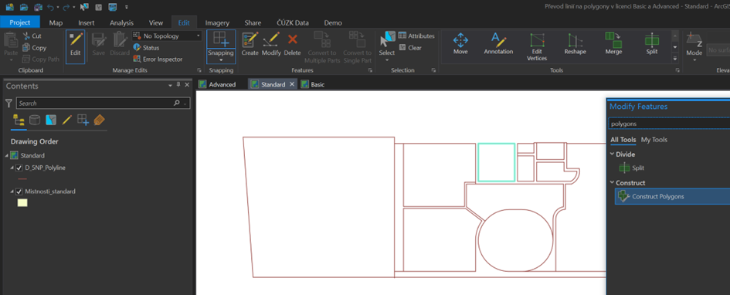Select the Edit Vertices tool
This screenshot has height=295, width=730.
[x=537, y=46]
